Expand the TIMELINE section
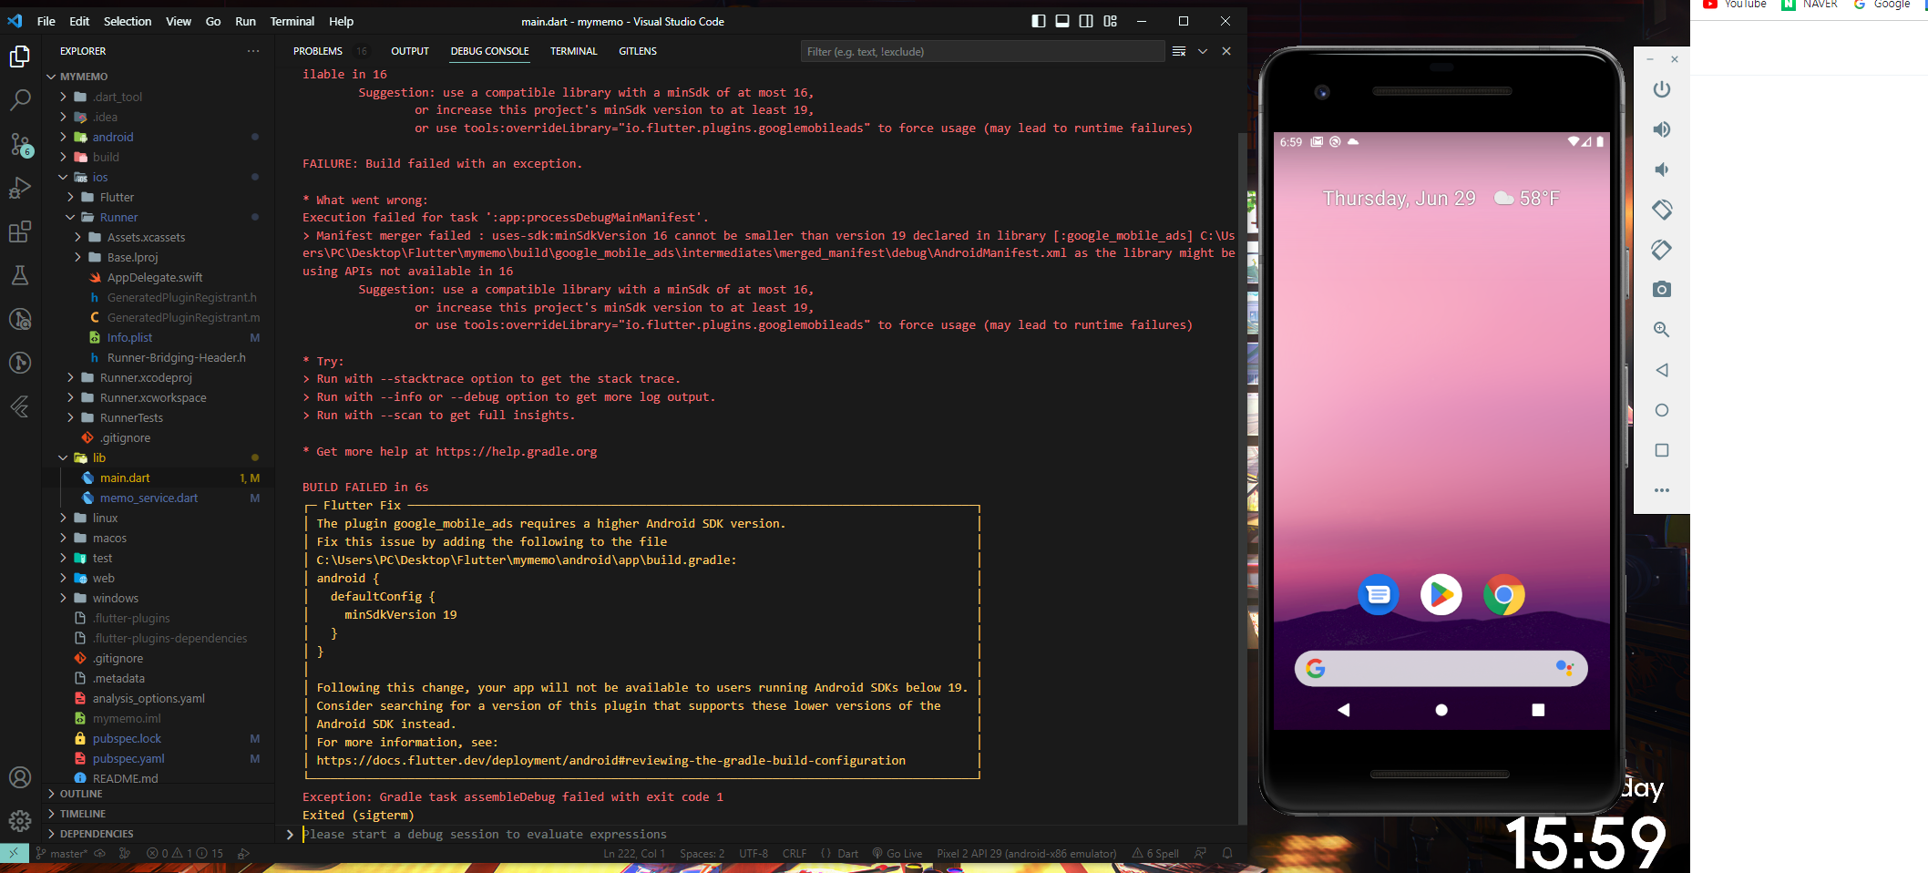 (82, 814)
